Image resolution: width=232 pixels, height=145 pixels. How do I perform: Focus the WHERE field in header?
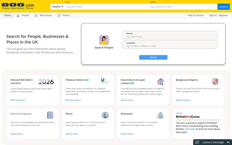[x=183, y=7]
